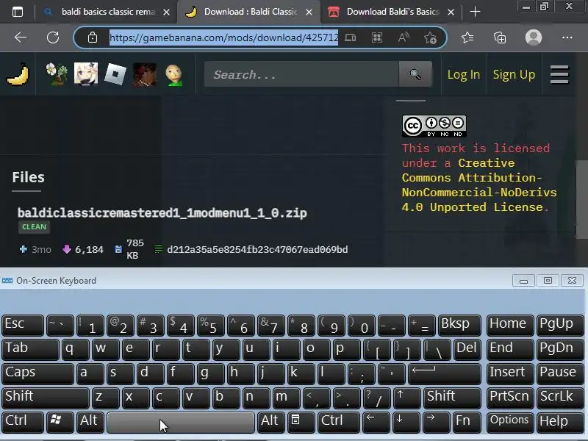Image resolution: width=588 pixels, height=441 pixels.
Task: Tap the Help key on On-Screen Keyboard
Action: (559, 422)
